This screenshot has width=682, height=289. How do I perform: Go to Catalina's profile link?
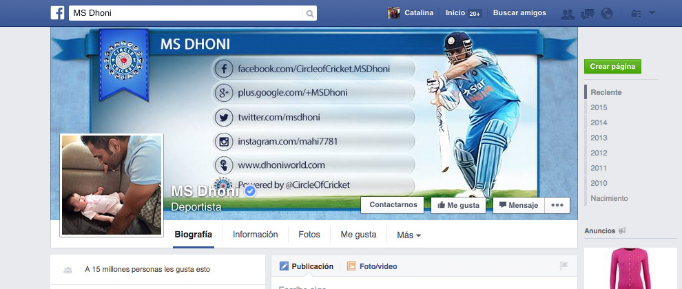tap(419, 13)
